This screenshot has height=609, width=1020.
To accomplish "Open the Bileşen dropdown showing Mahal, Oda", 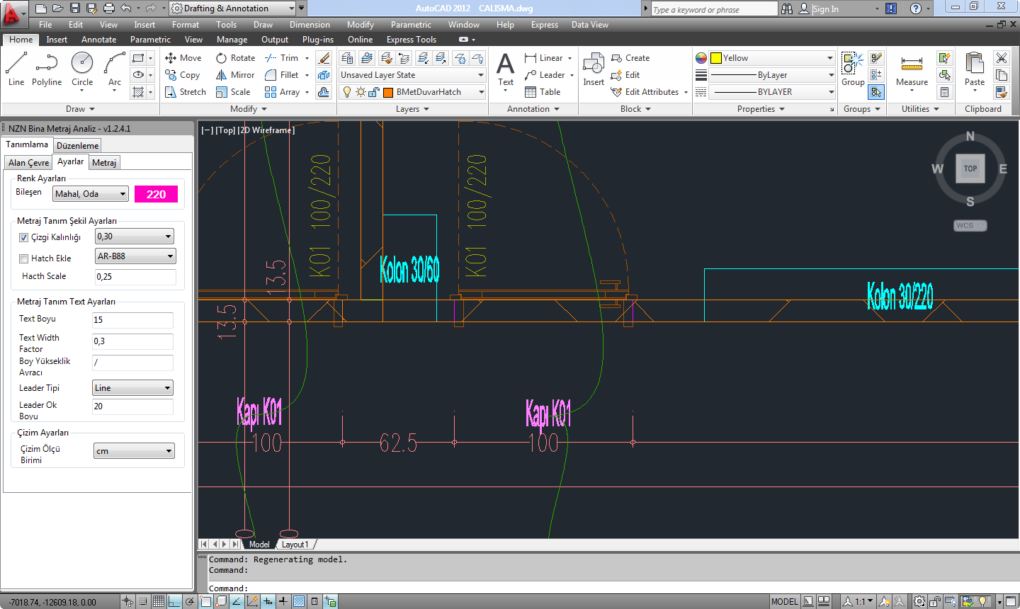I will tap(91, 194).
